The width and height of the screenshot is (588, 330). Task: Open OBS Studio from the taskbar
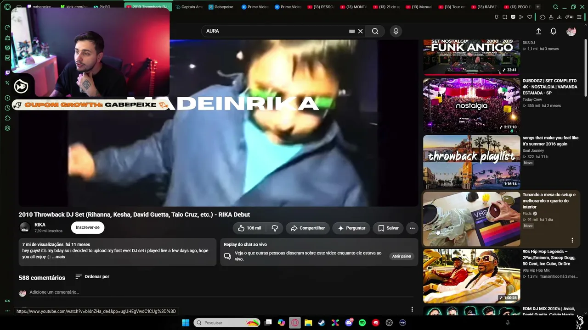(x=389, y=323)
